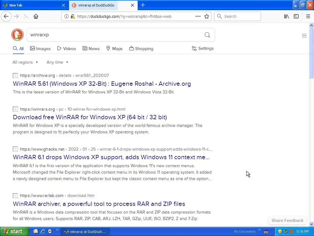
Task: Open the keyboard icon on the taskbar
Action: (x=266, y=232)
